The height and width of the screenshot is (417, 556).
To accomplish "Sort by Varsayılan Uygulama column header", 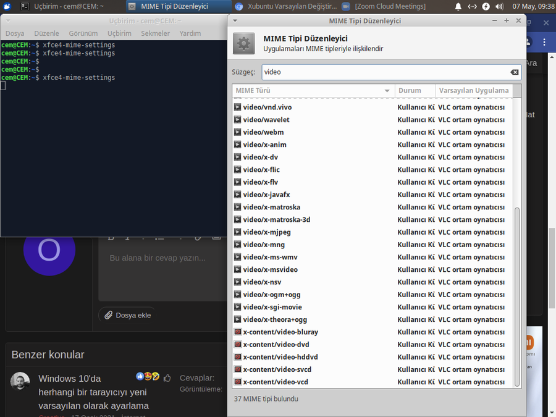I will (474, 90).
